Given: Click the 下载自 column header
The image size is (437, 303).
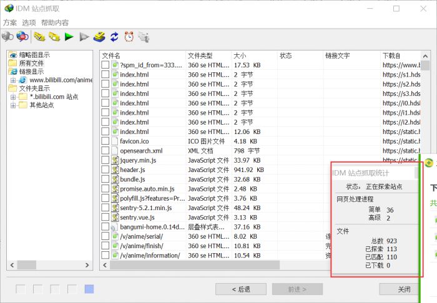Looking at the screenshot, I should [400, 55].
